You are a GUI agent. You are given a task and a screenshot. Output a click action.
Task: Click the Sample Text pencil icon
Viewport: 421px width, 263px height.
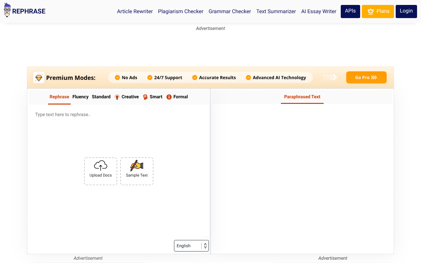point(136,165)
